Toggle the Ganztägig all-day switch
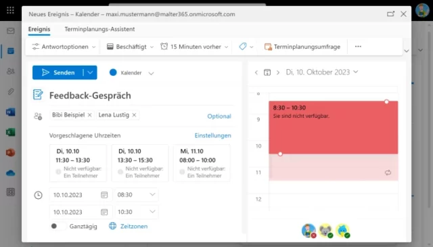Viewport: 433px width, 247px height. click(58, 226)
